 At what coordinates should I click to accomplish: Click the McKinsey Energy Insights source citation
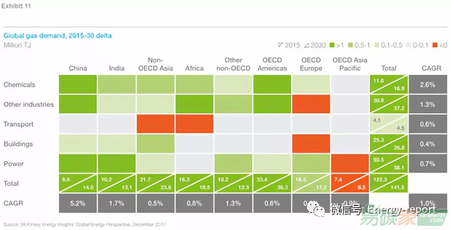(84, 225)
